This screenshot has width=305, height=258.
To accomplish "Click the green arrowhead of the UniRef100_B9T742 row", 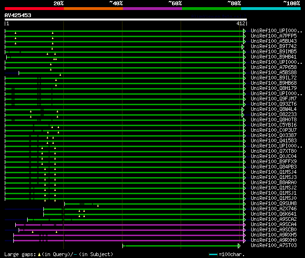I will tap(243, 47).
